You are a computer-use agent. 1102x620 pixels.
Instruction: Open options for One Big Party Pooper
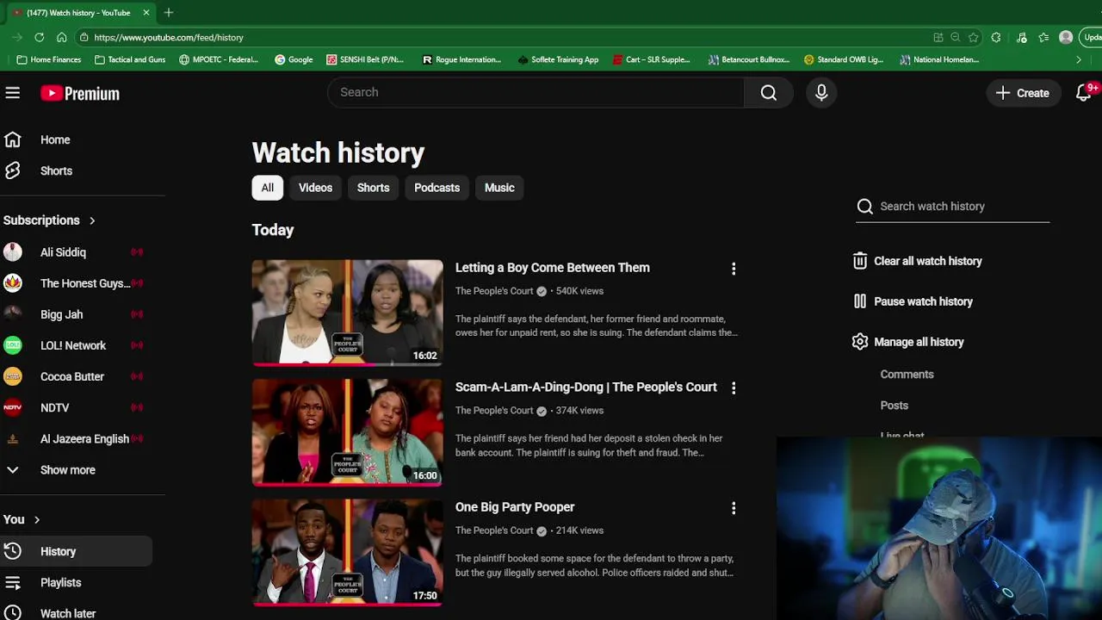pyautogui.click(x=734, y=509)
